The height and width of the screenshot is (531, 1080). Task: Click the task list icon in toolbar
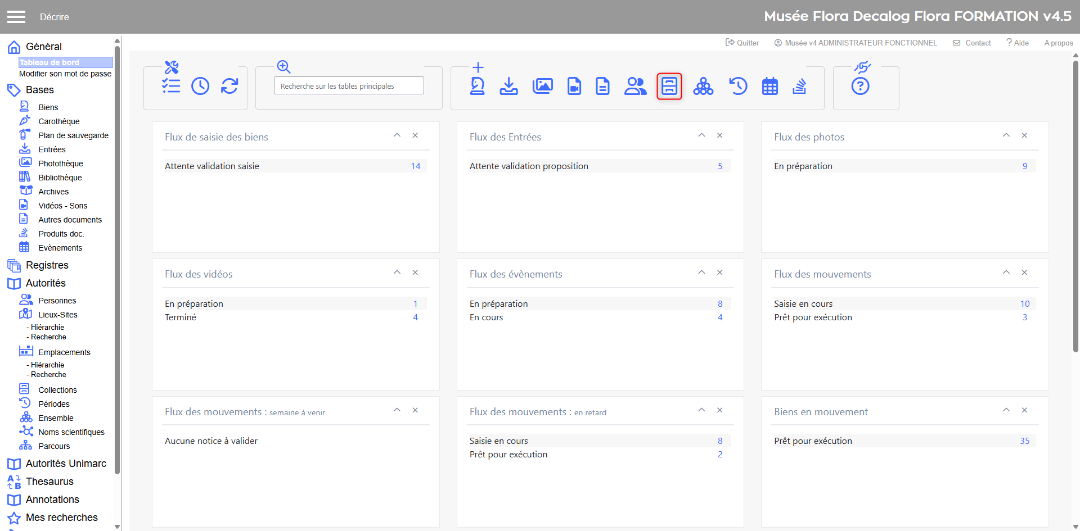(x=171, y=86)
